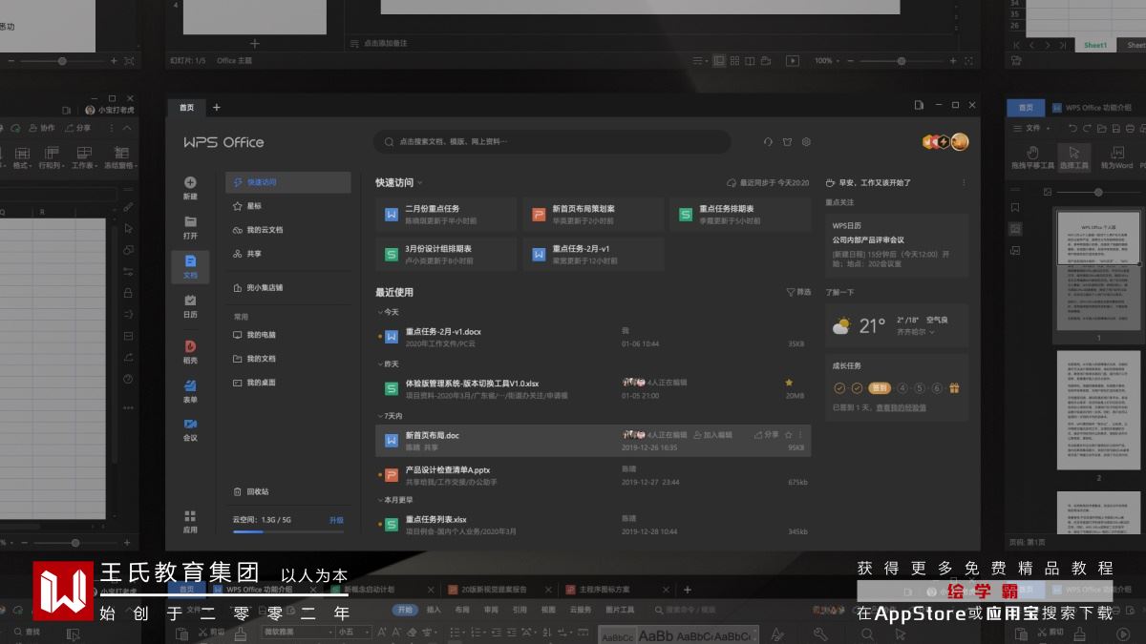
Task: Star the 新首页布局.doc file
Action: click(x=789, y=434)
